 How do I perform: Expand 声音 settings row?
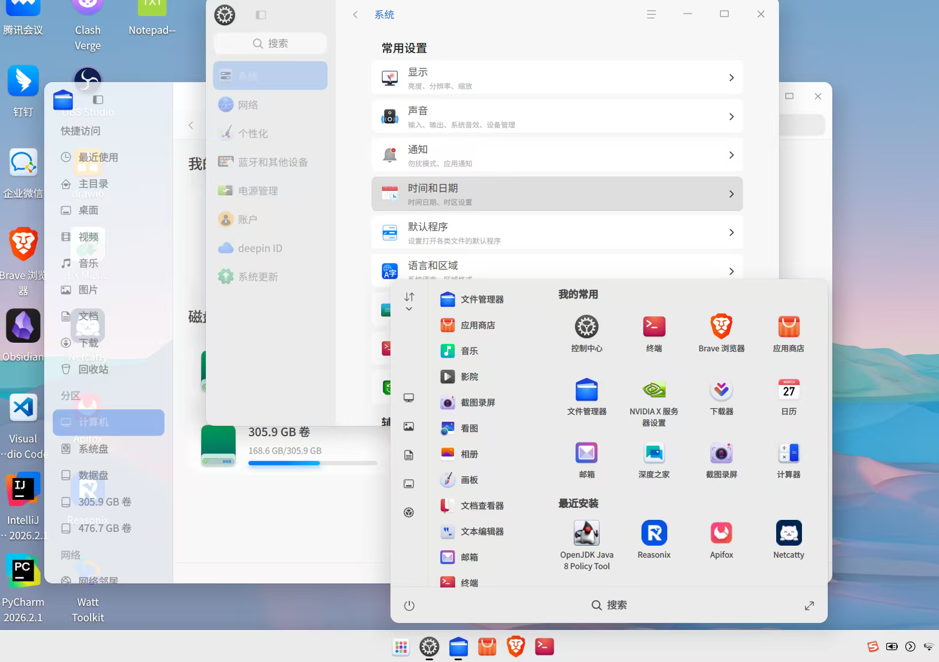click(557, 116)
